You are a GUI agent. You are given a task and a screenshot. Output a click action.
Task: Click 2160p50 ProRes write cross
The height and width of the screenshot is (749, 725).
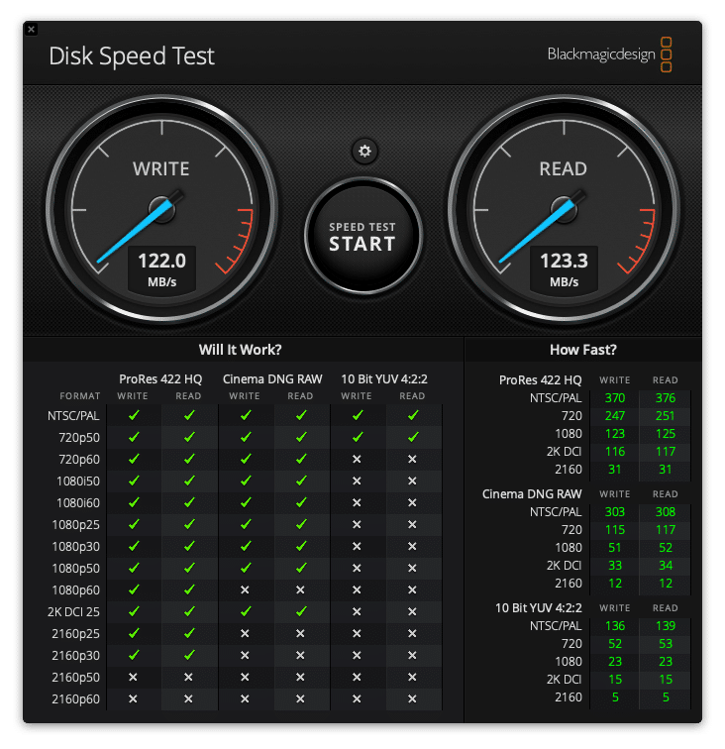pos(134,677)
